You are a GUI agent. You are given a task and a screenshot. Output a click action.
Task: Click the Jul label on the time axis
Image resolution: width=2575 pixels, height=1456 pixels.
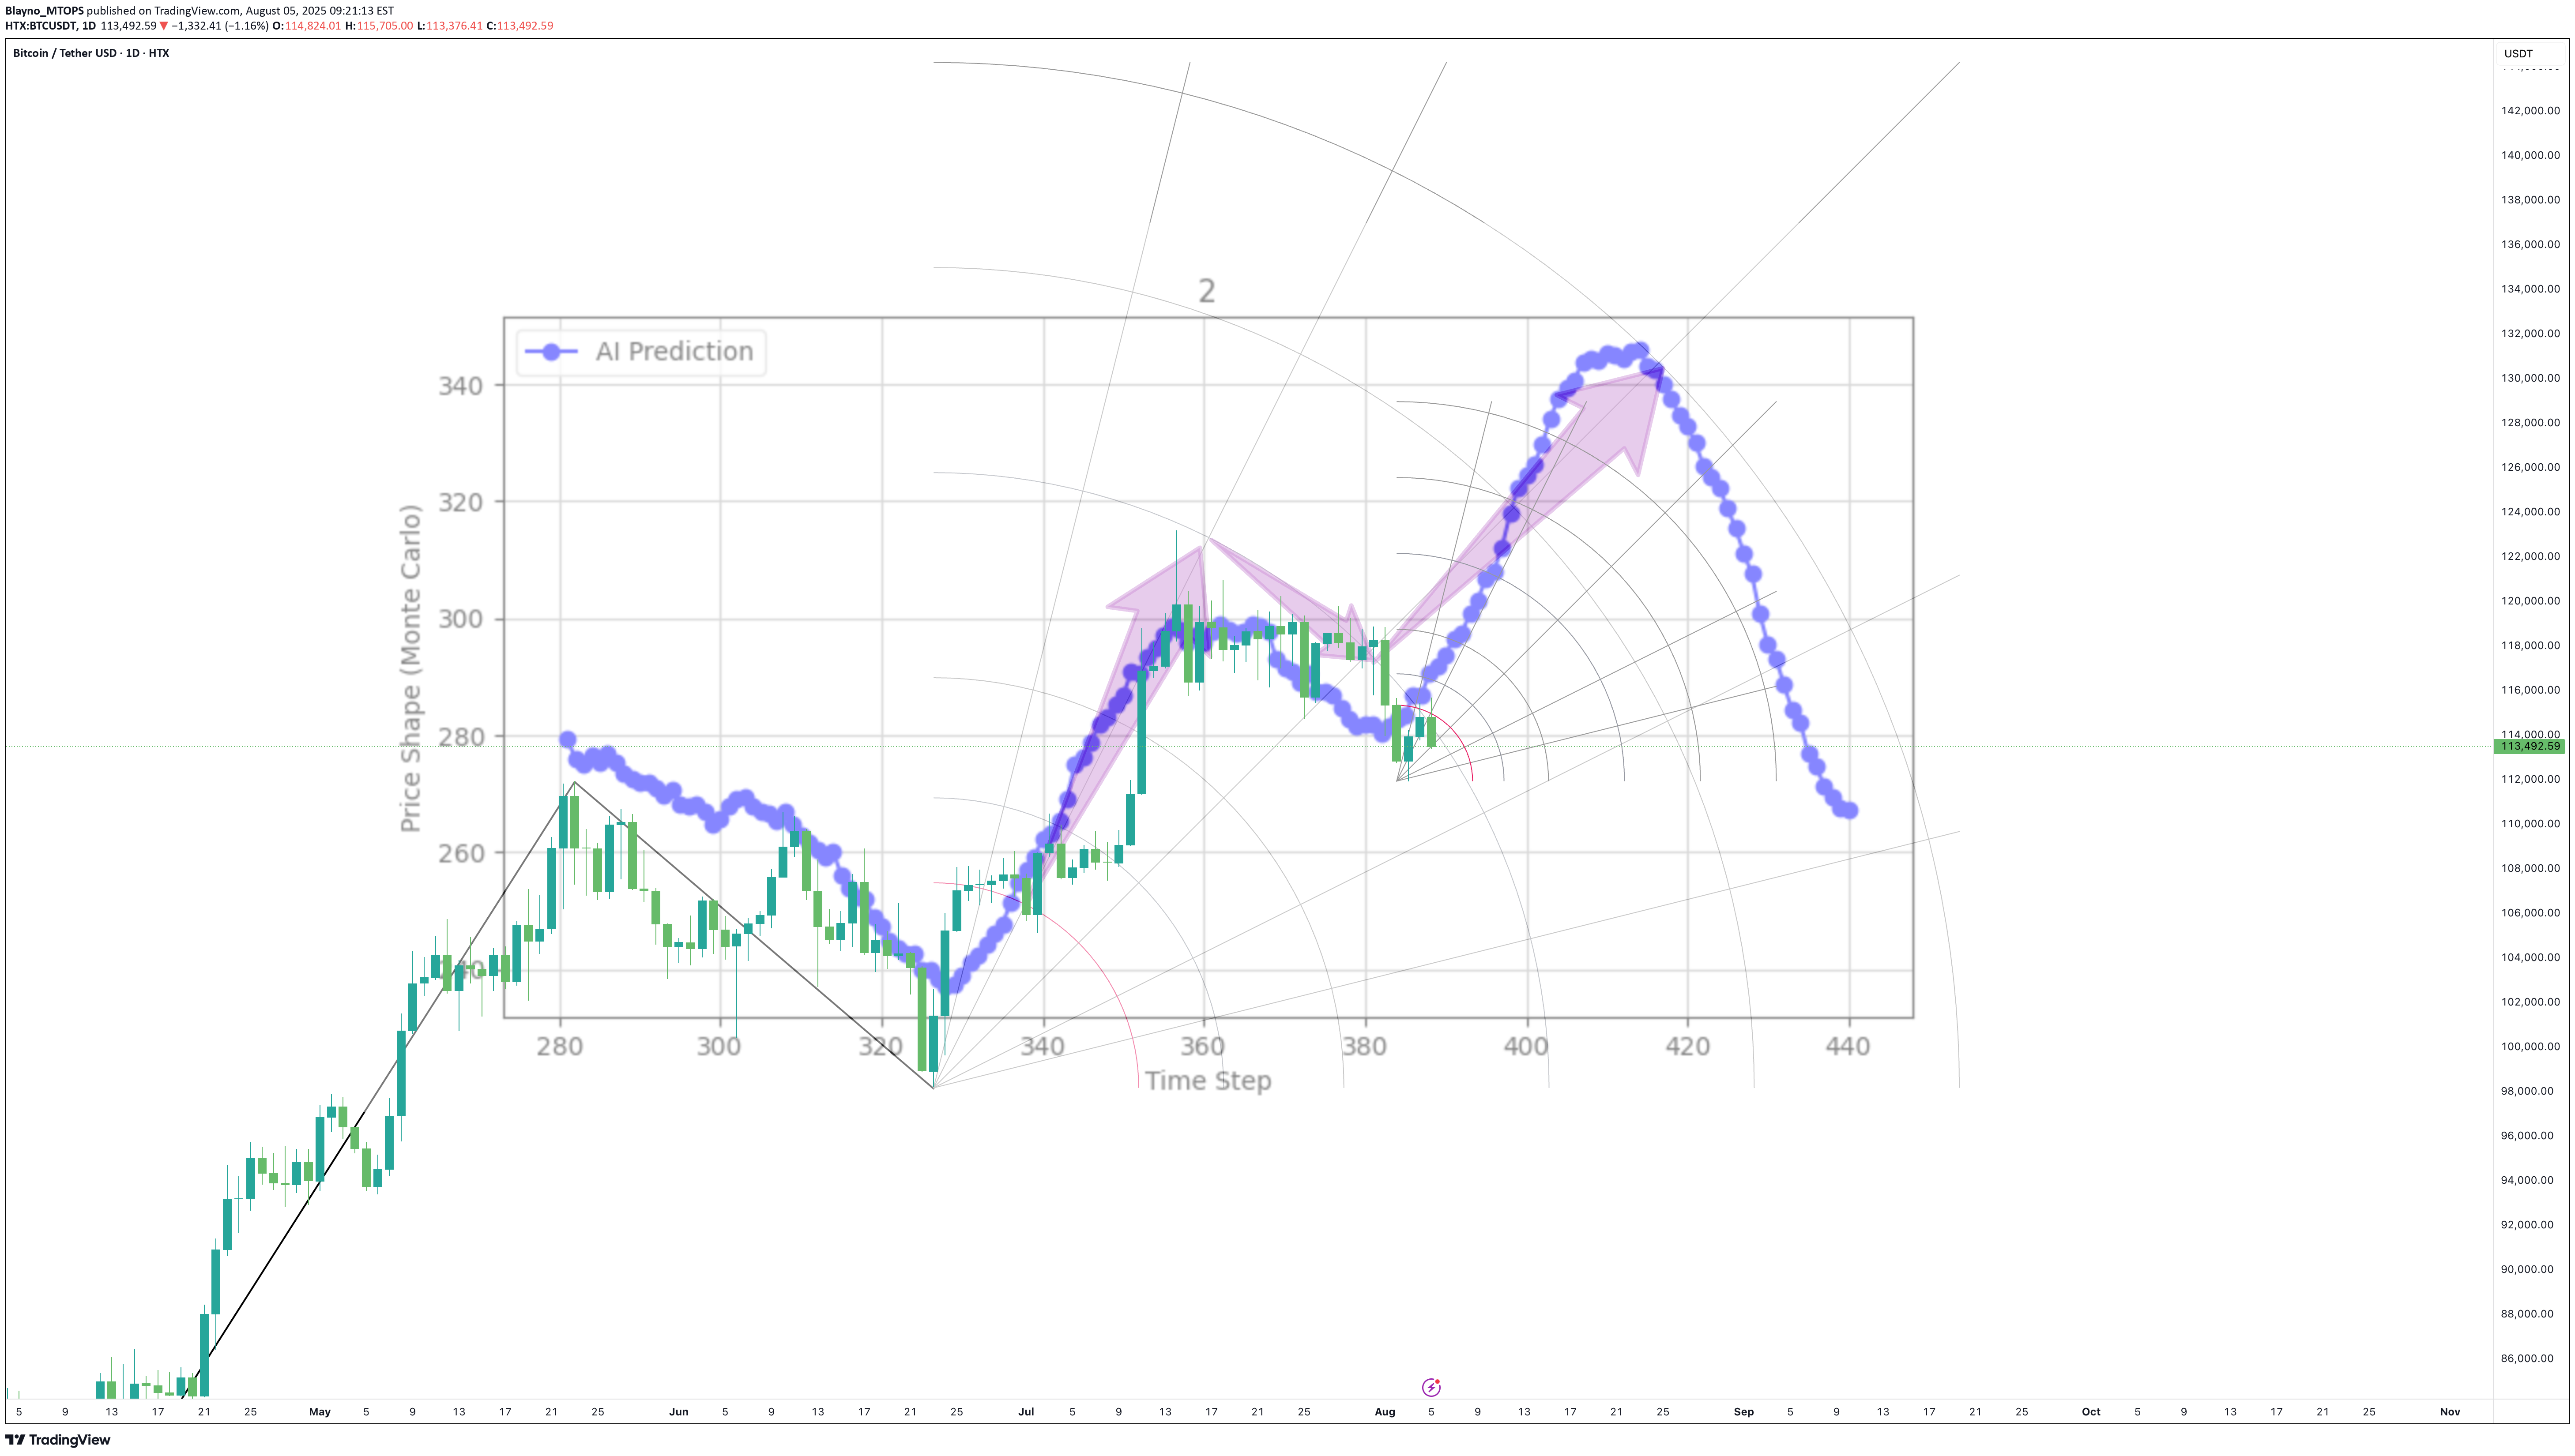[x=1025, y=1412]
